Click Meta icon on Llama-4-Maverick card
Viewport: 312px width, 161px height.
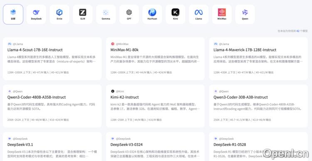215,44
